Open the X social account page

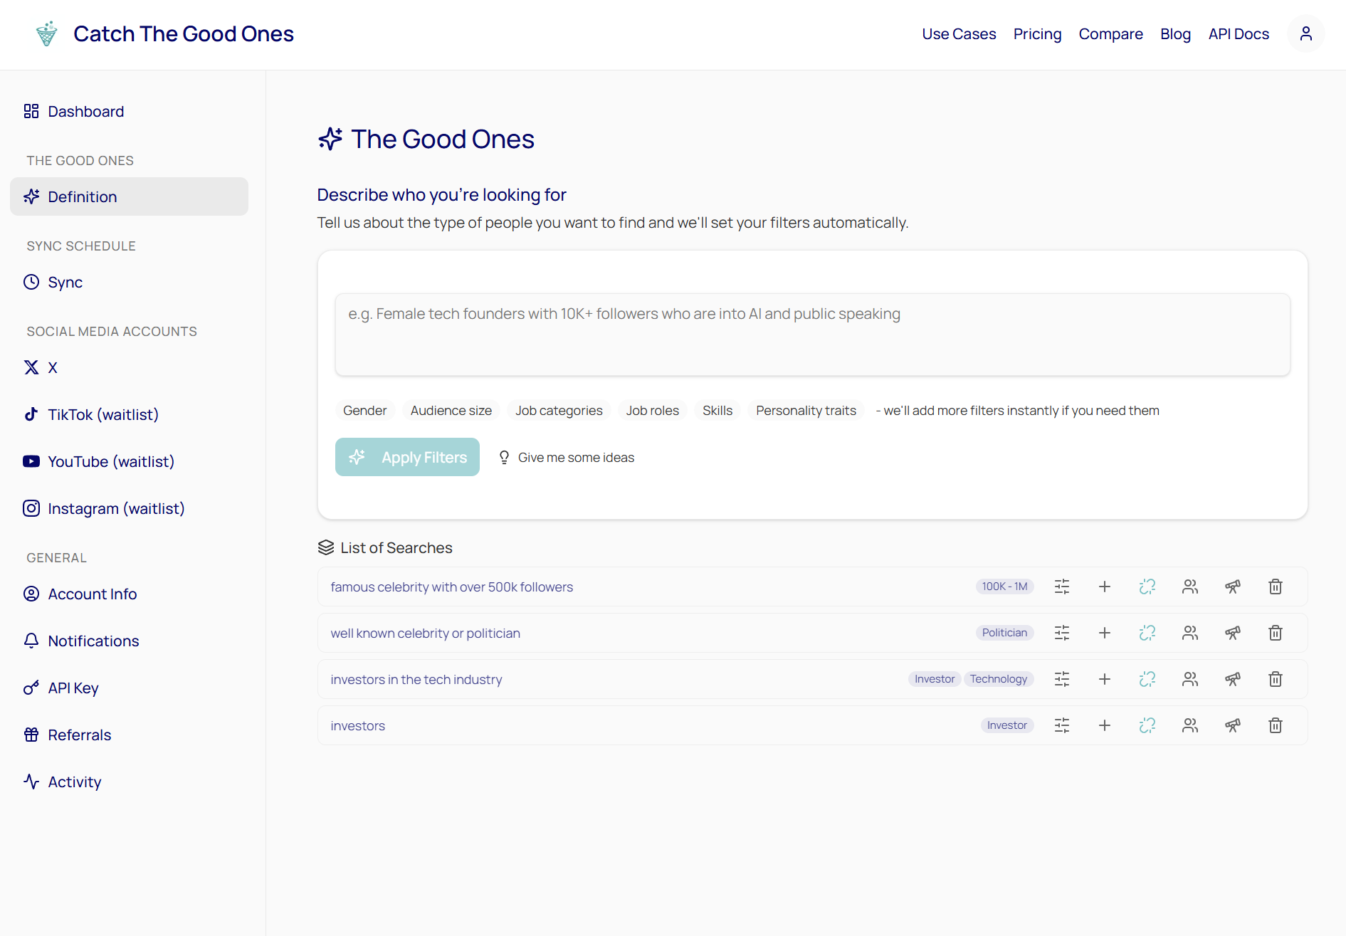point(129,368)
